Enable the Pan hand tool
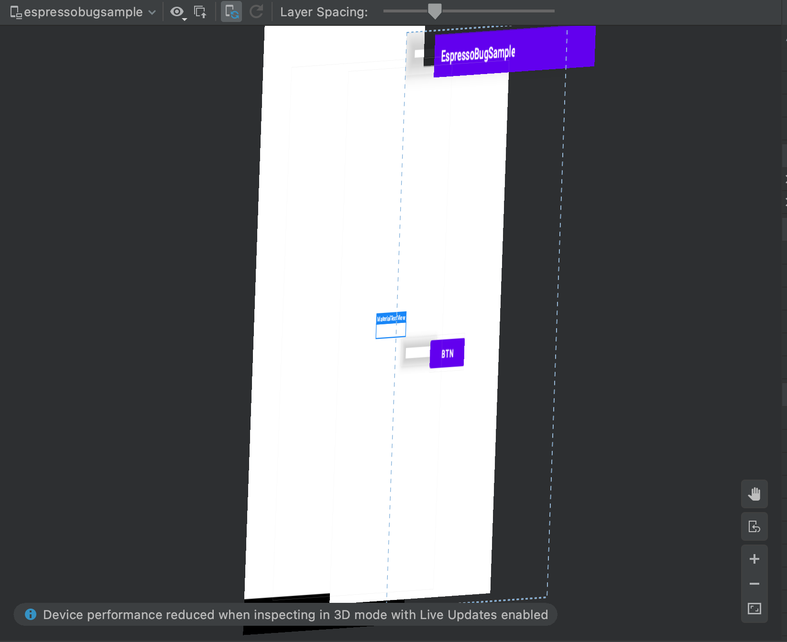This screenshot has height=642, width=787. (754, 494)
